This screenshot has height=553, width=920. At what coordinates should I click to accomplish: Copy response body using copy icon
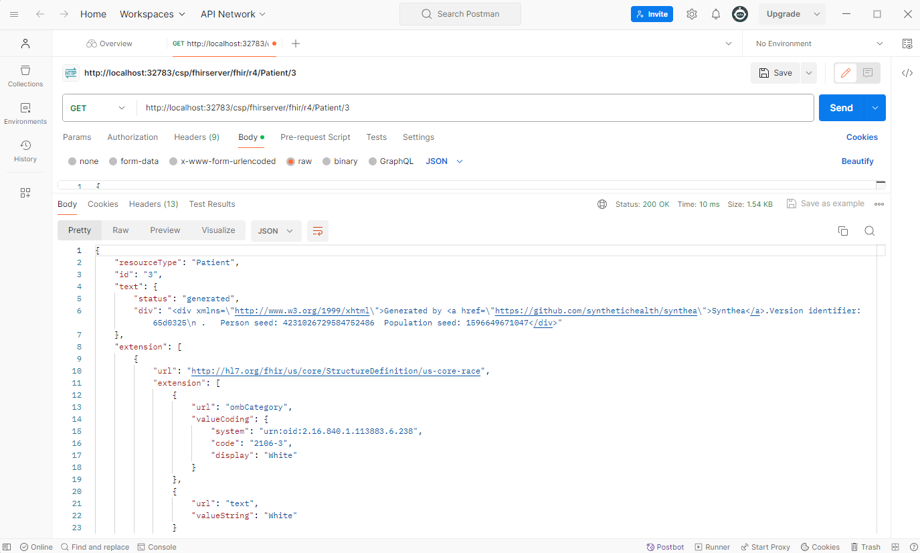coord(843,231)
